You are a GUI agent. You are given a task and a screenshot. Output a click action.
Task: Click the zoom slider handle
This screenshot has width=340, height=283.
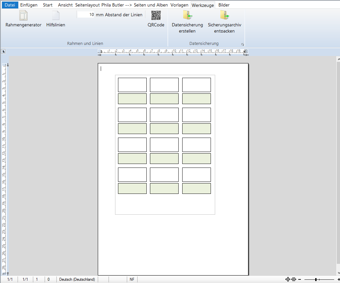click(316, 279)
